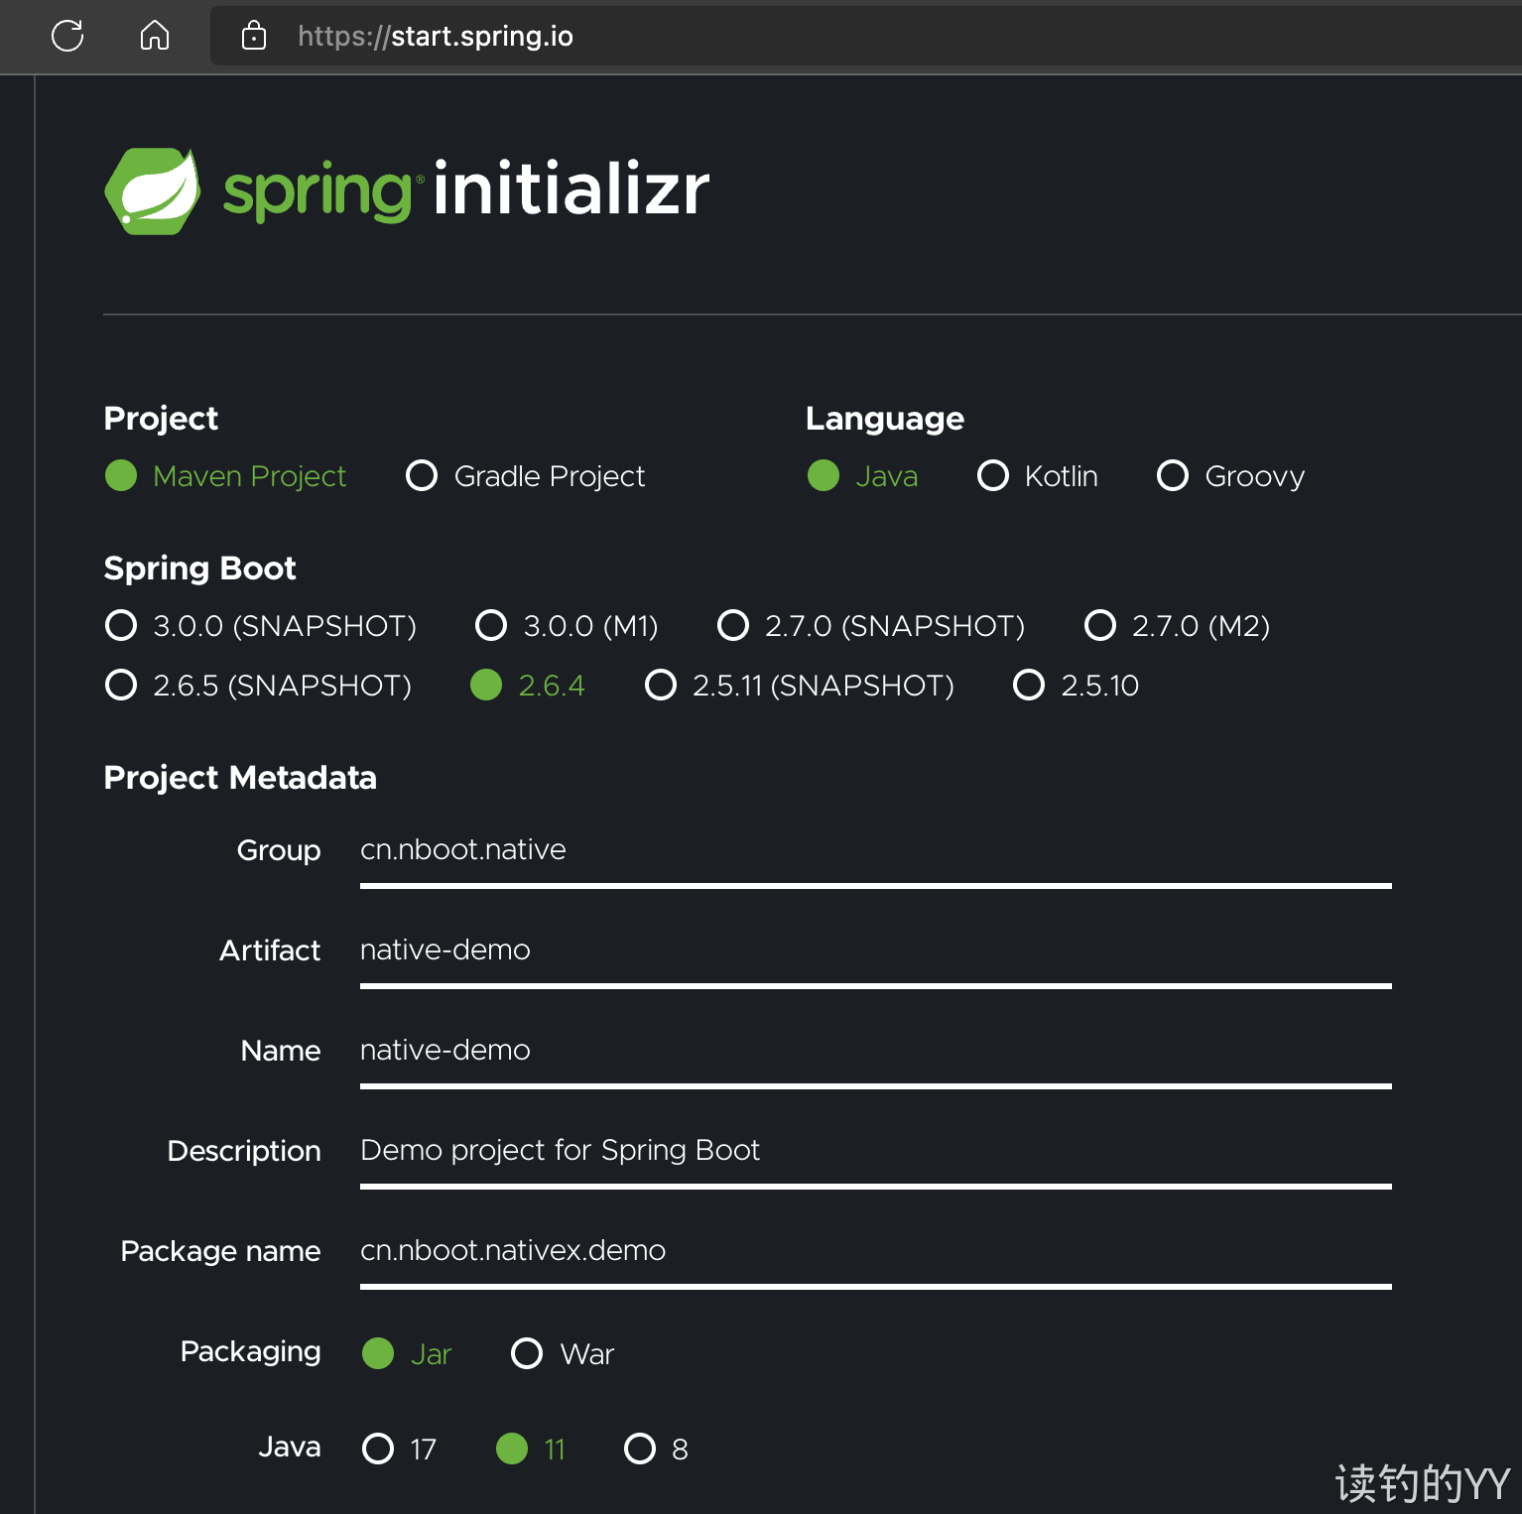Select Spring Boot 2.6.5 (SNAPSHOT)
The image size is (1522, 1514).
(258, 686)
